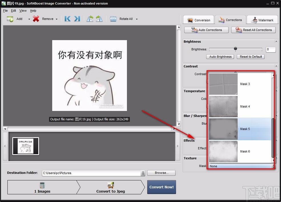Image resolution: width=281 pixels, height=202 pixels.
Task: Apply Auto Brightness
Action: (220, 57)
